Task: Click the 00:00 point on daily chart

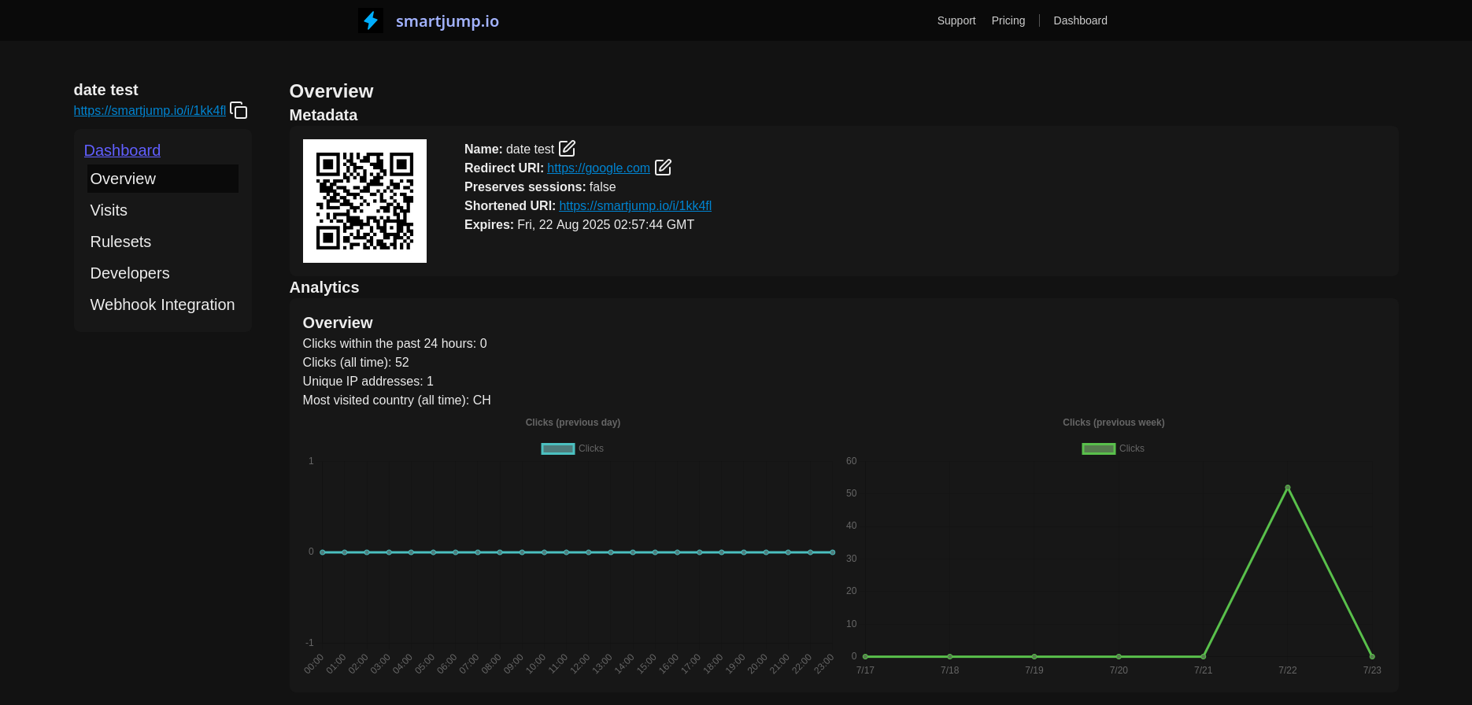Action: coord(323,552)
